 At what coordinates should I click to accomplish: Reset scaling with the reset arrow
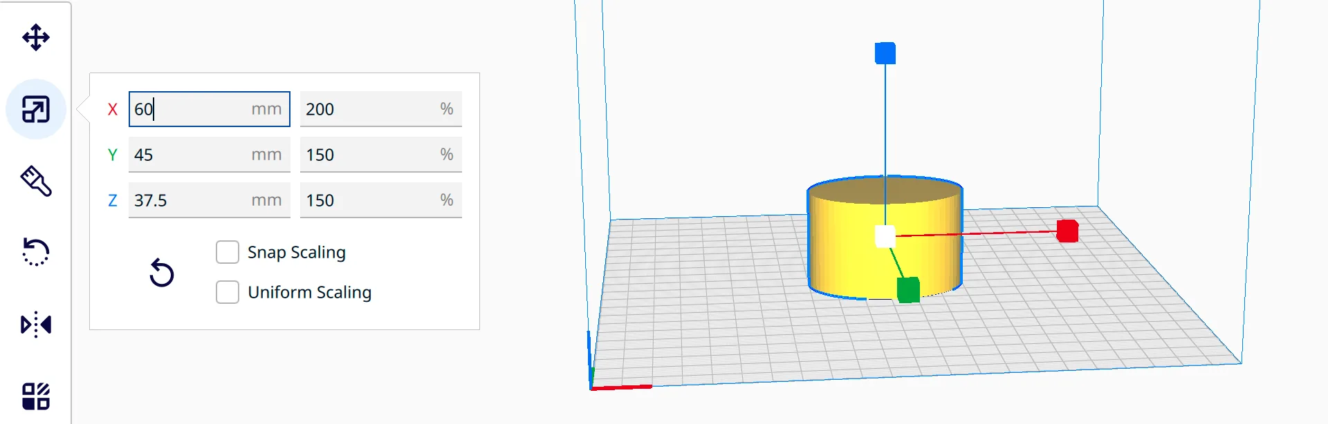(162, 273)
